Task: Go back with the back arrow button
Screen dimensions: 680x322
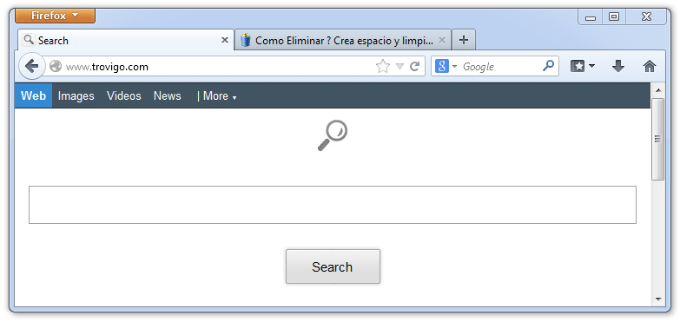Action: tap(31, 66)
